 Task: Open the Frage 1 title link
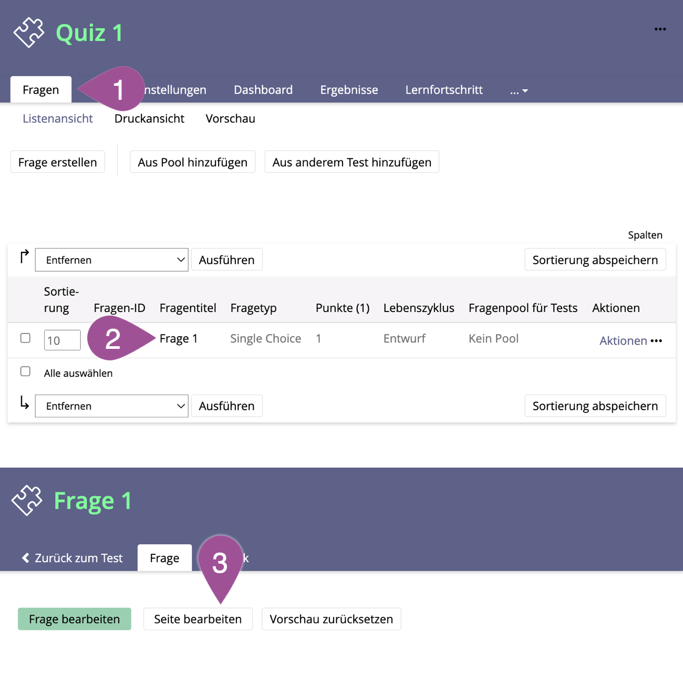click(x=179, y=339)
